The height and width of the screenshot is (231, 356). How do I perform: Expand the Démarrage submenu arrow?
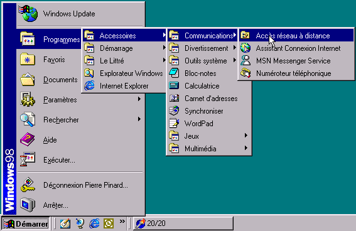click(x=164, y=48)
